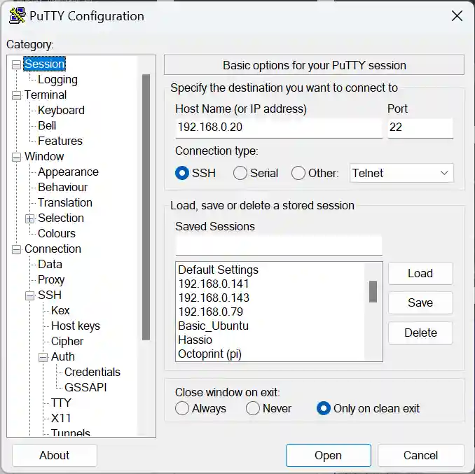The height and width of the screenshot is (474, 475).
Task: Open the Telnet protocol dropdown
Action: tap(401, 173)
